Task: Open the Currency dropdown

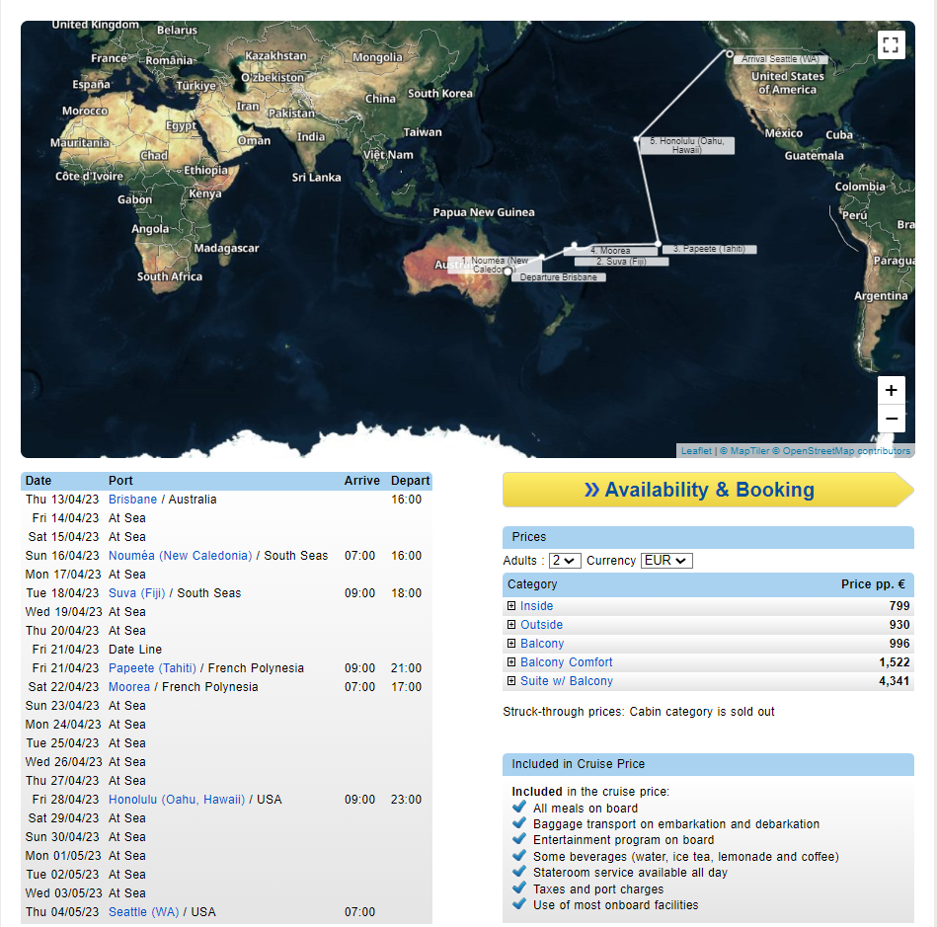Action: click(x=666, y=561)
